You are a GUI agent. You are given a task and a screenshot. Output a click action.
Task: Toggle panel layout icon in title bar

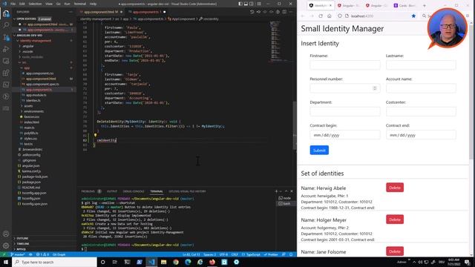246,4
